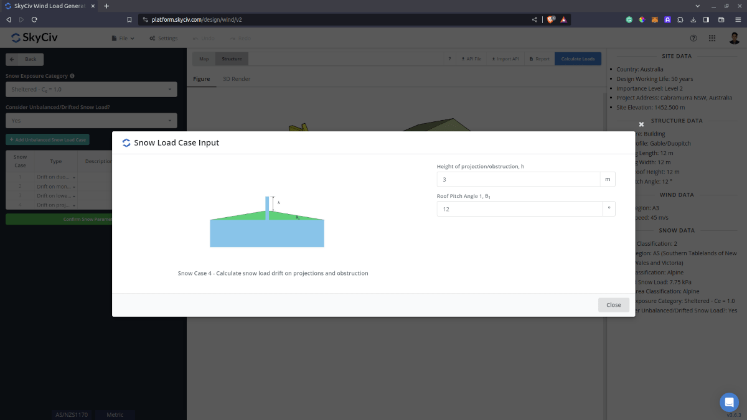Open type dropdown for snow case 1
Image resolution: width=747 pixels, height=420 pixels.
(x=56, y=177)
